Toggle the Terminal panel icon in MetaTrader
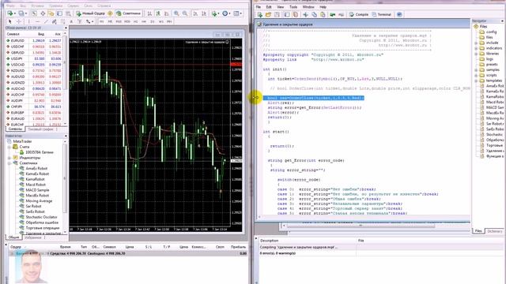Screen dimensions: 506x284 [x=60, y=13]
